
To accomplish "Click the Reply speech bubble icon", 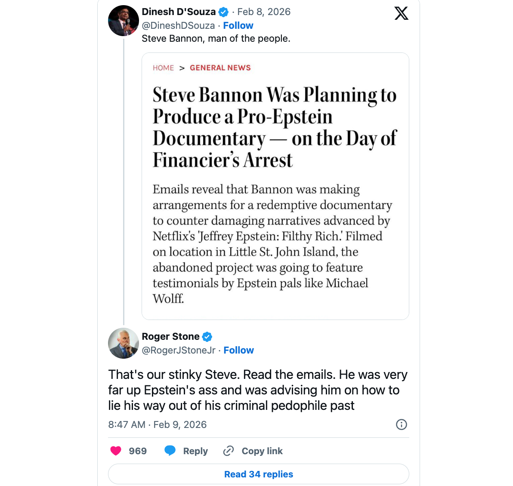I will (x=170, y=451).
